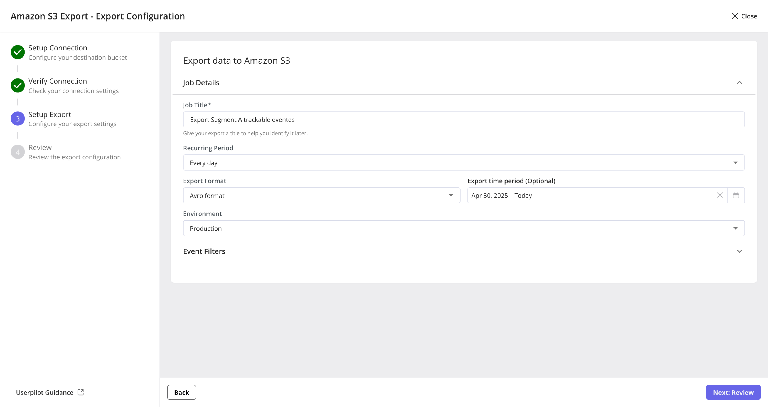Screen dimensions: 768x407
Task: Click the step 3 Setup Export badge
Action: tap(18, 119)
